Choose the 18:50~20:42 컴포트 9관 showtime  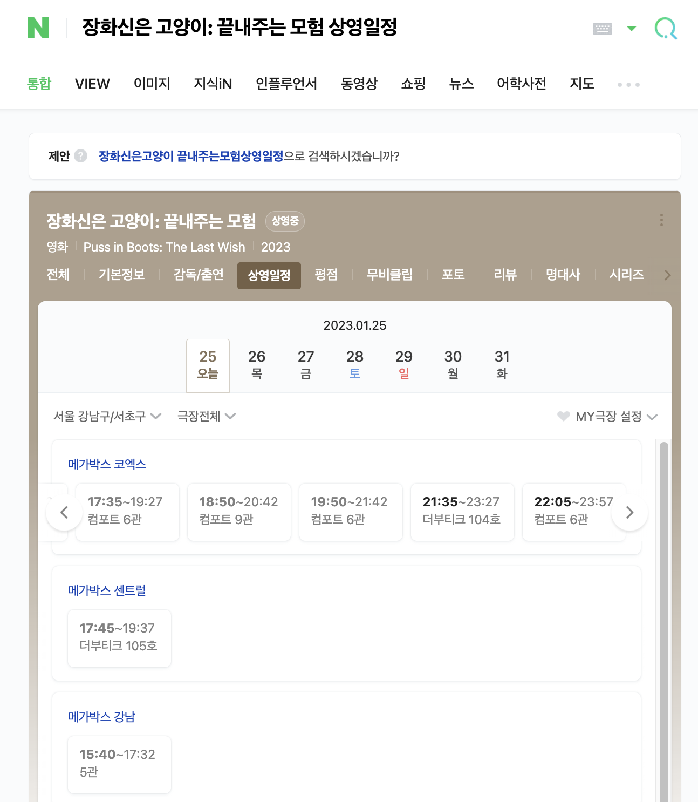[x=239, y=512]
